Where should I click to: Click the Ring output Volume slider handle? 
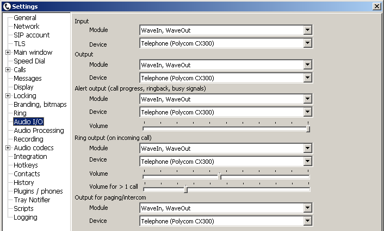coord(220,176)
